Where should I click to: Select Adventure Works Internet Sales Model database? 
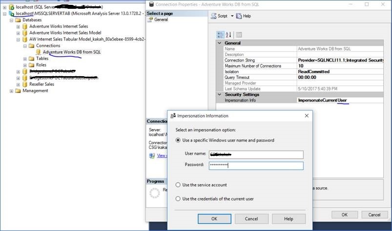[65, 33]
